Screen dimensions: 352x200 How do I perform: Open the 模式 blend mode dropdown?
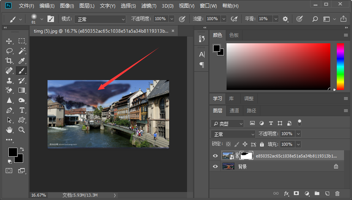100,19
